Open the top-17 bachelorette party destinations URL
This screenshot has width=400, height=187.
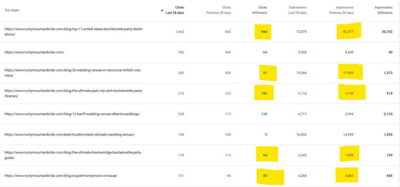[x=74, y=32]
